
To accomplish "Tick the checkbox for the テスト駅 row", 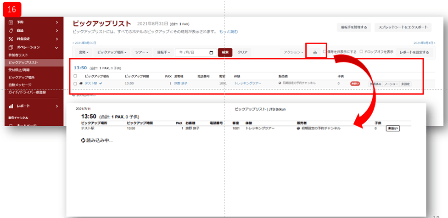I will click(75, 84).
